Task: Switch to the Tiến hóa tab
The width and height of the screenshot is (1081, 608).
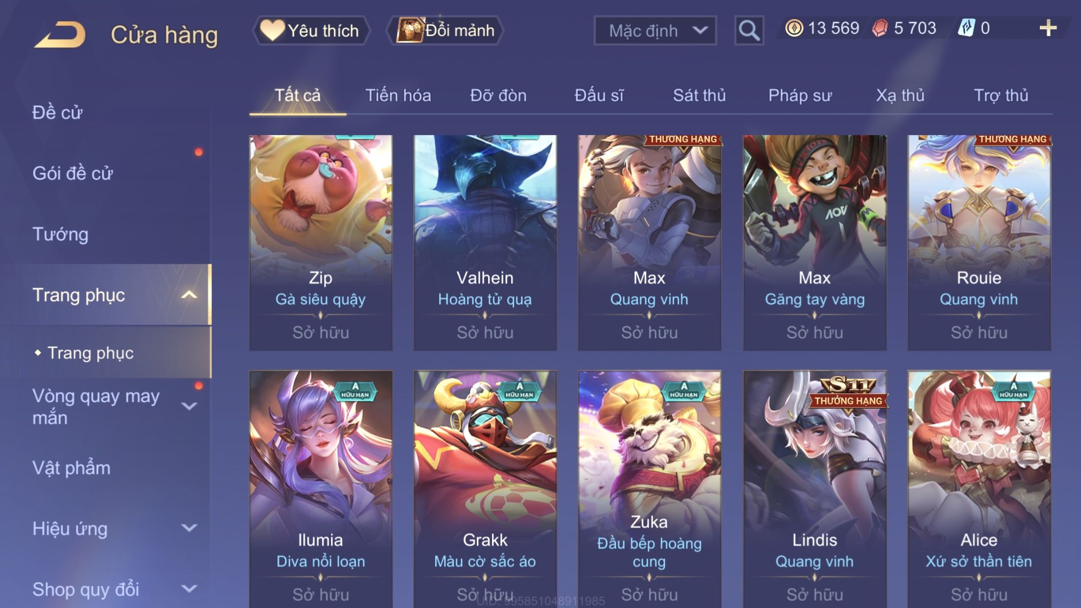Action: (398, 95)
